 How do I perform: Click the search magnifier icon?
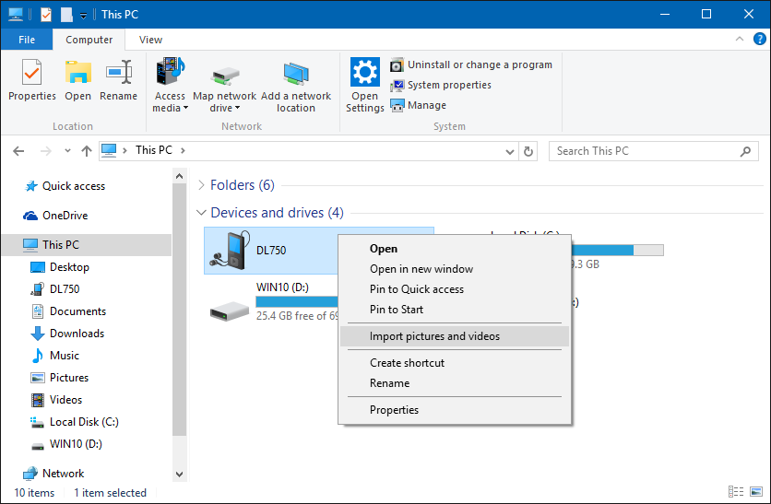(x=745, y=151)
